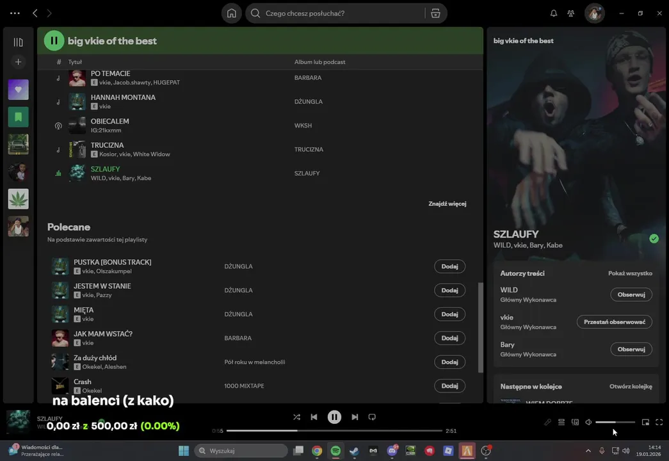
Task: Enter full screen mode icon
Action: pyautogui.click(x=659, y=422)
